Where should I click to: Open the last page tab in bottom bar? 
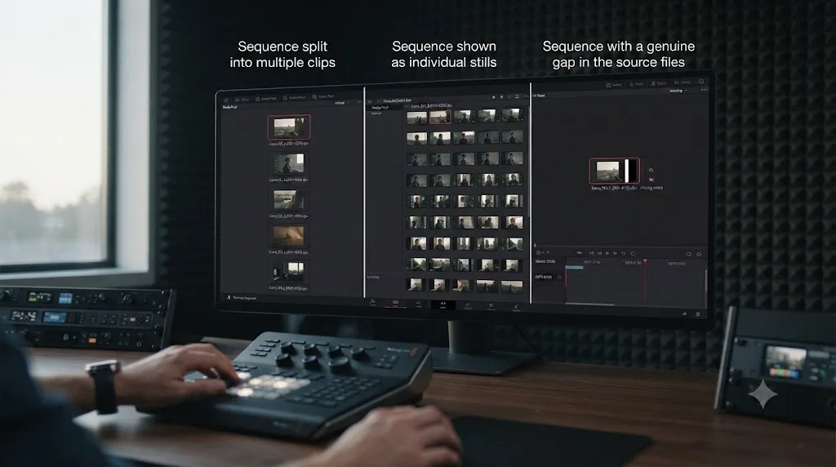coord(516,307)
